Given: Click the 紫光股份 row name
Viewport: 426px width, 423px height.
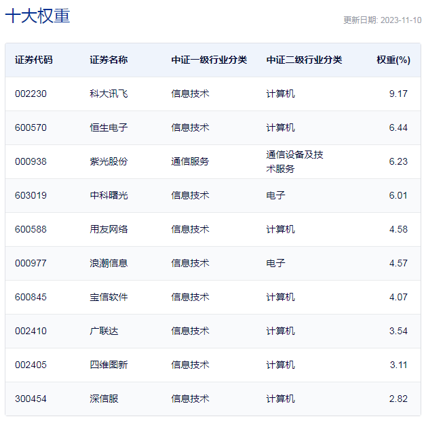Looking at the screenshot, I should (109, 161).
